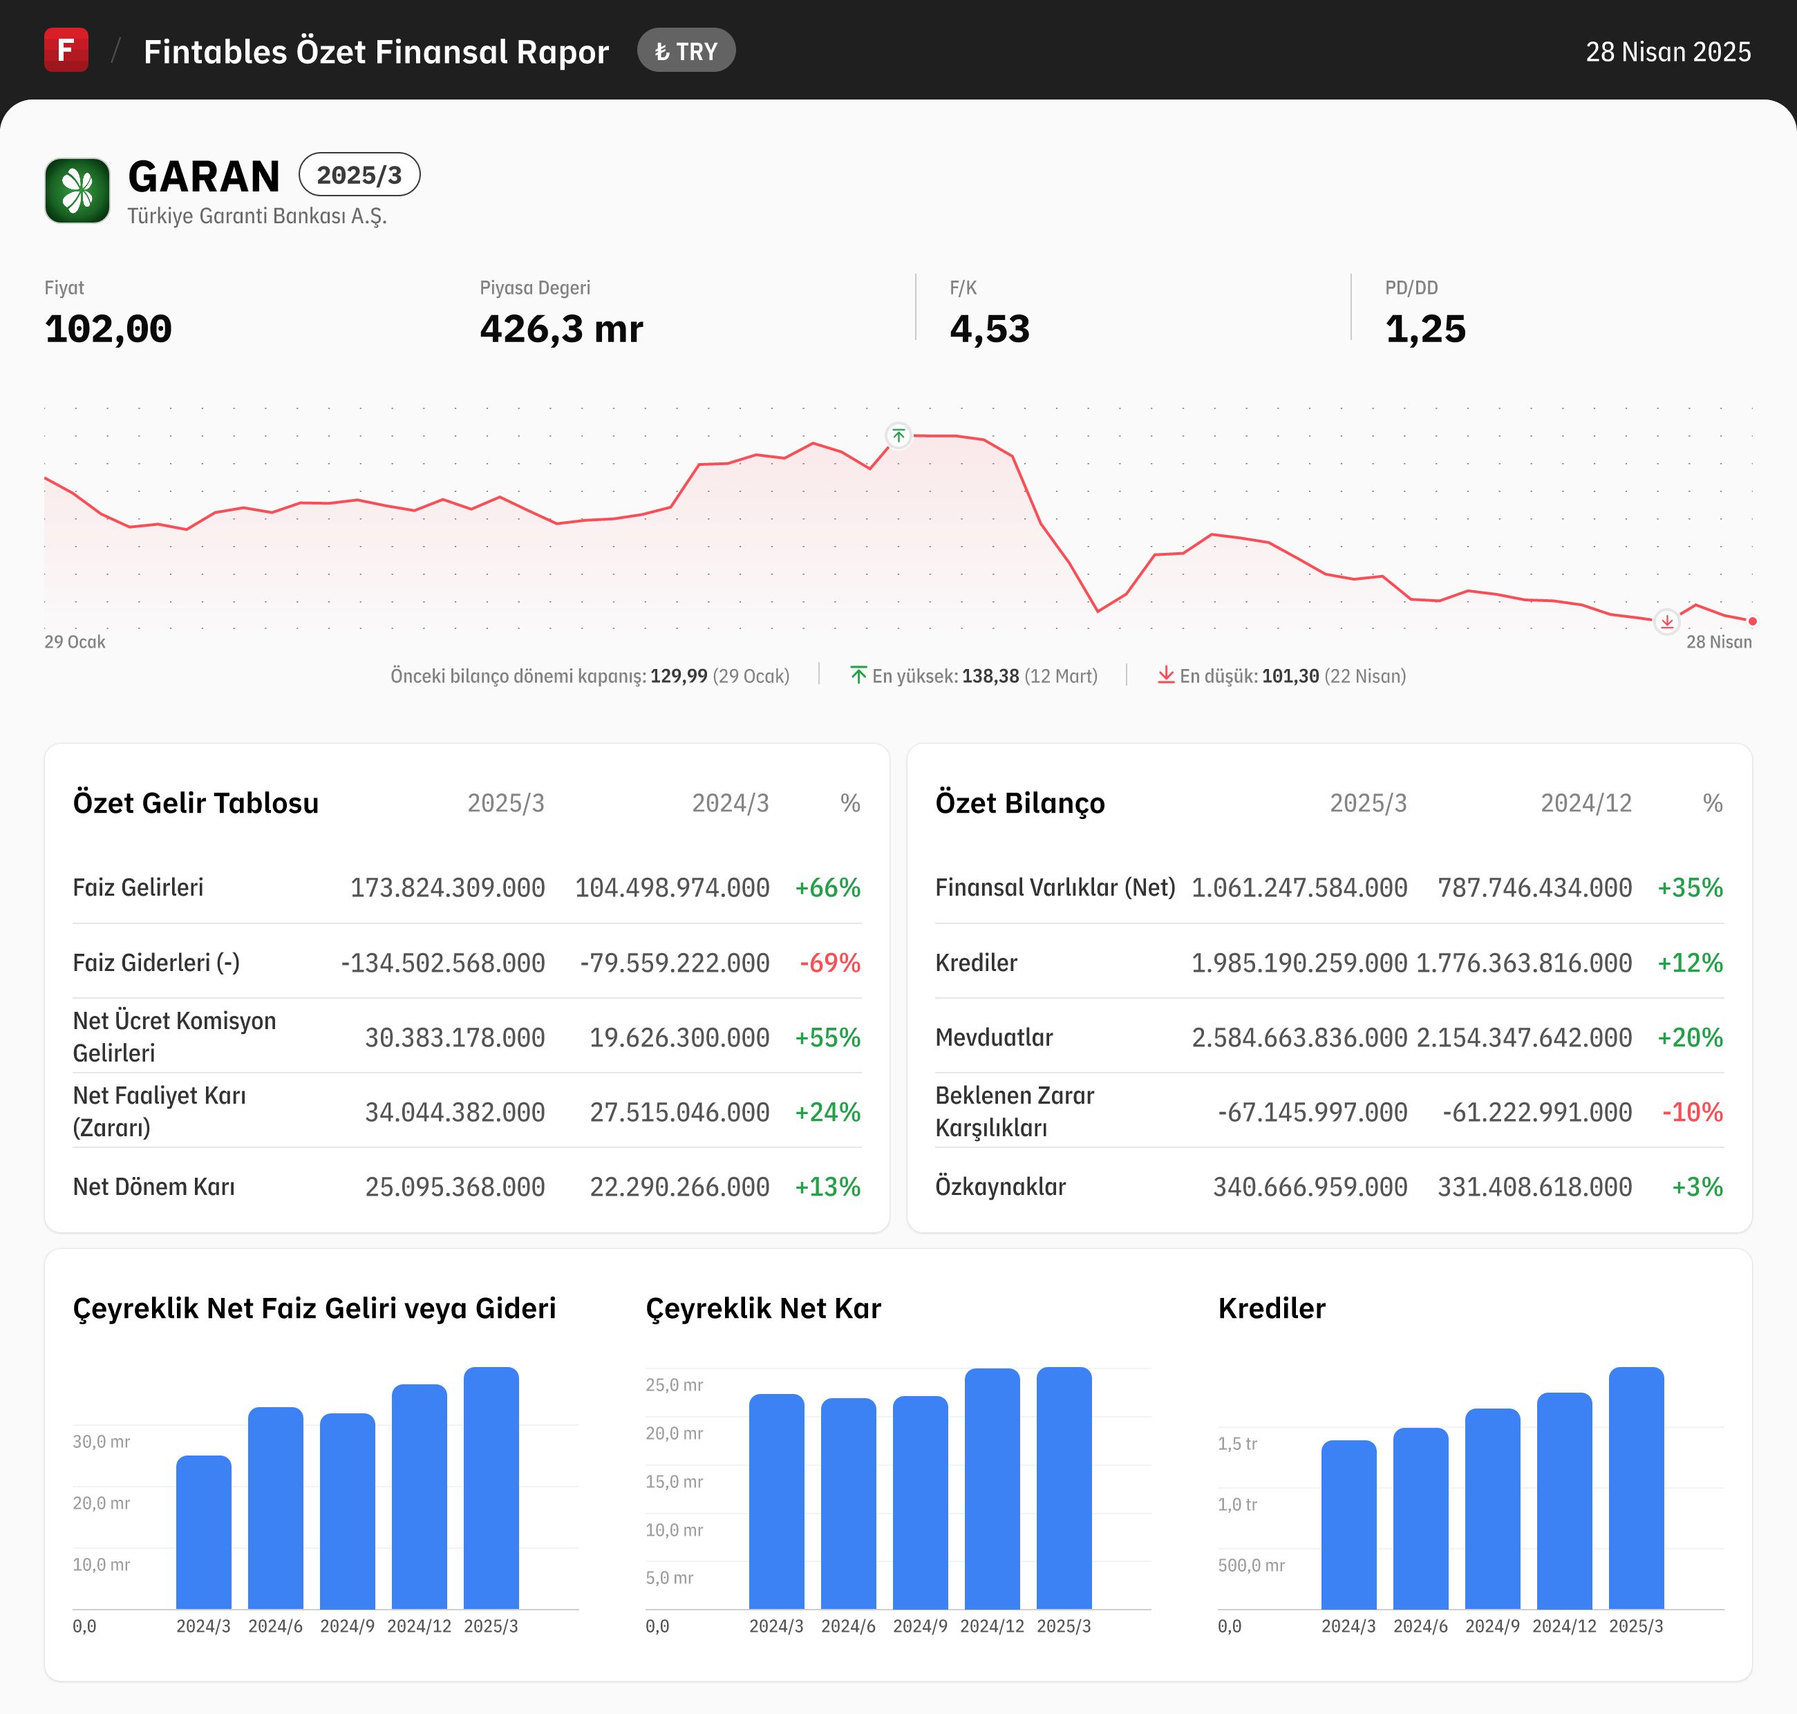Click the Finansal Varlıklar (Net) label
Image resolution: width=1797 pixels, height=1714 pixels.
(x=1055, y=887)
